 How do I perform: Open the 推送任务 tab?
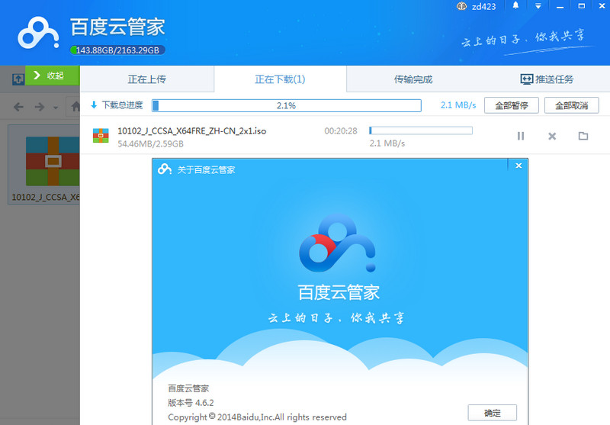[x=547, y=79]
